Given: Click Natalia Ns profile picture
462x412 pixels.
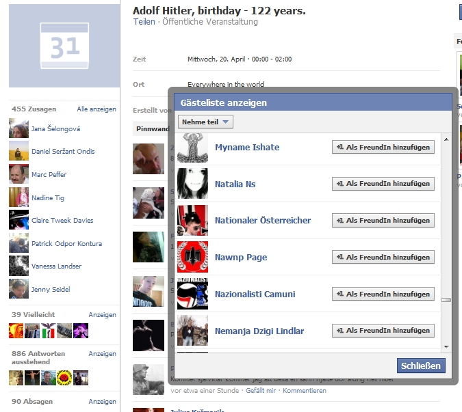Looking at the screenshot, I should (192, 184).
